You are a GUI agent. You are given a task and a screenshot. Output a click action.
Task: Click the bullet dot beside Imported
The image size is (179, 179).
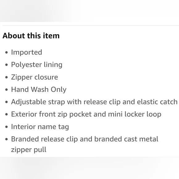pos(6,52)
